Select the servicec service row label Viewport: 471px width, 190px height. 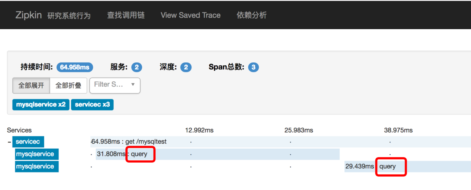28,142
